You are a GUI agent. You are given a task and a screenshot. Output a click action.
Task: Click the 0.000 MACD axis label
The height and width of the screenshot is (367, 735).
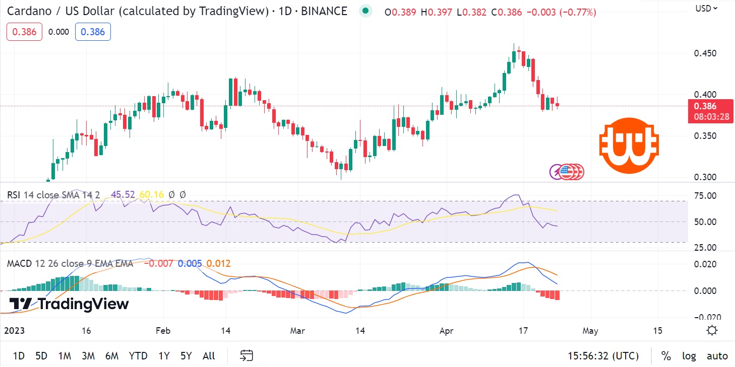706,290
